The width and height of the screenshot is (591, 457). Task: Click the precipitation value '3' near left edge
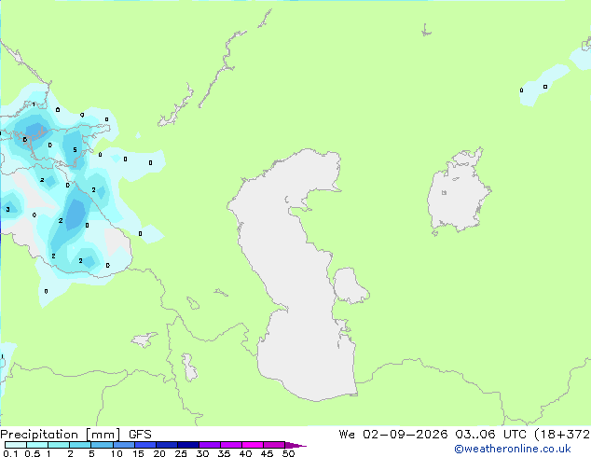point(7,209)
